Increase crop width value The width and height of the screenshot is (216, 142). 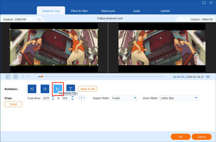pyautogui.click(x=53, y=97)
